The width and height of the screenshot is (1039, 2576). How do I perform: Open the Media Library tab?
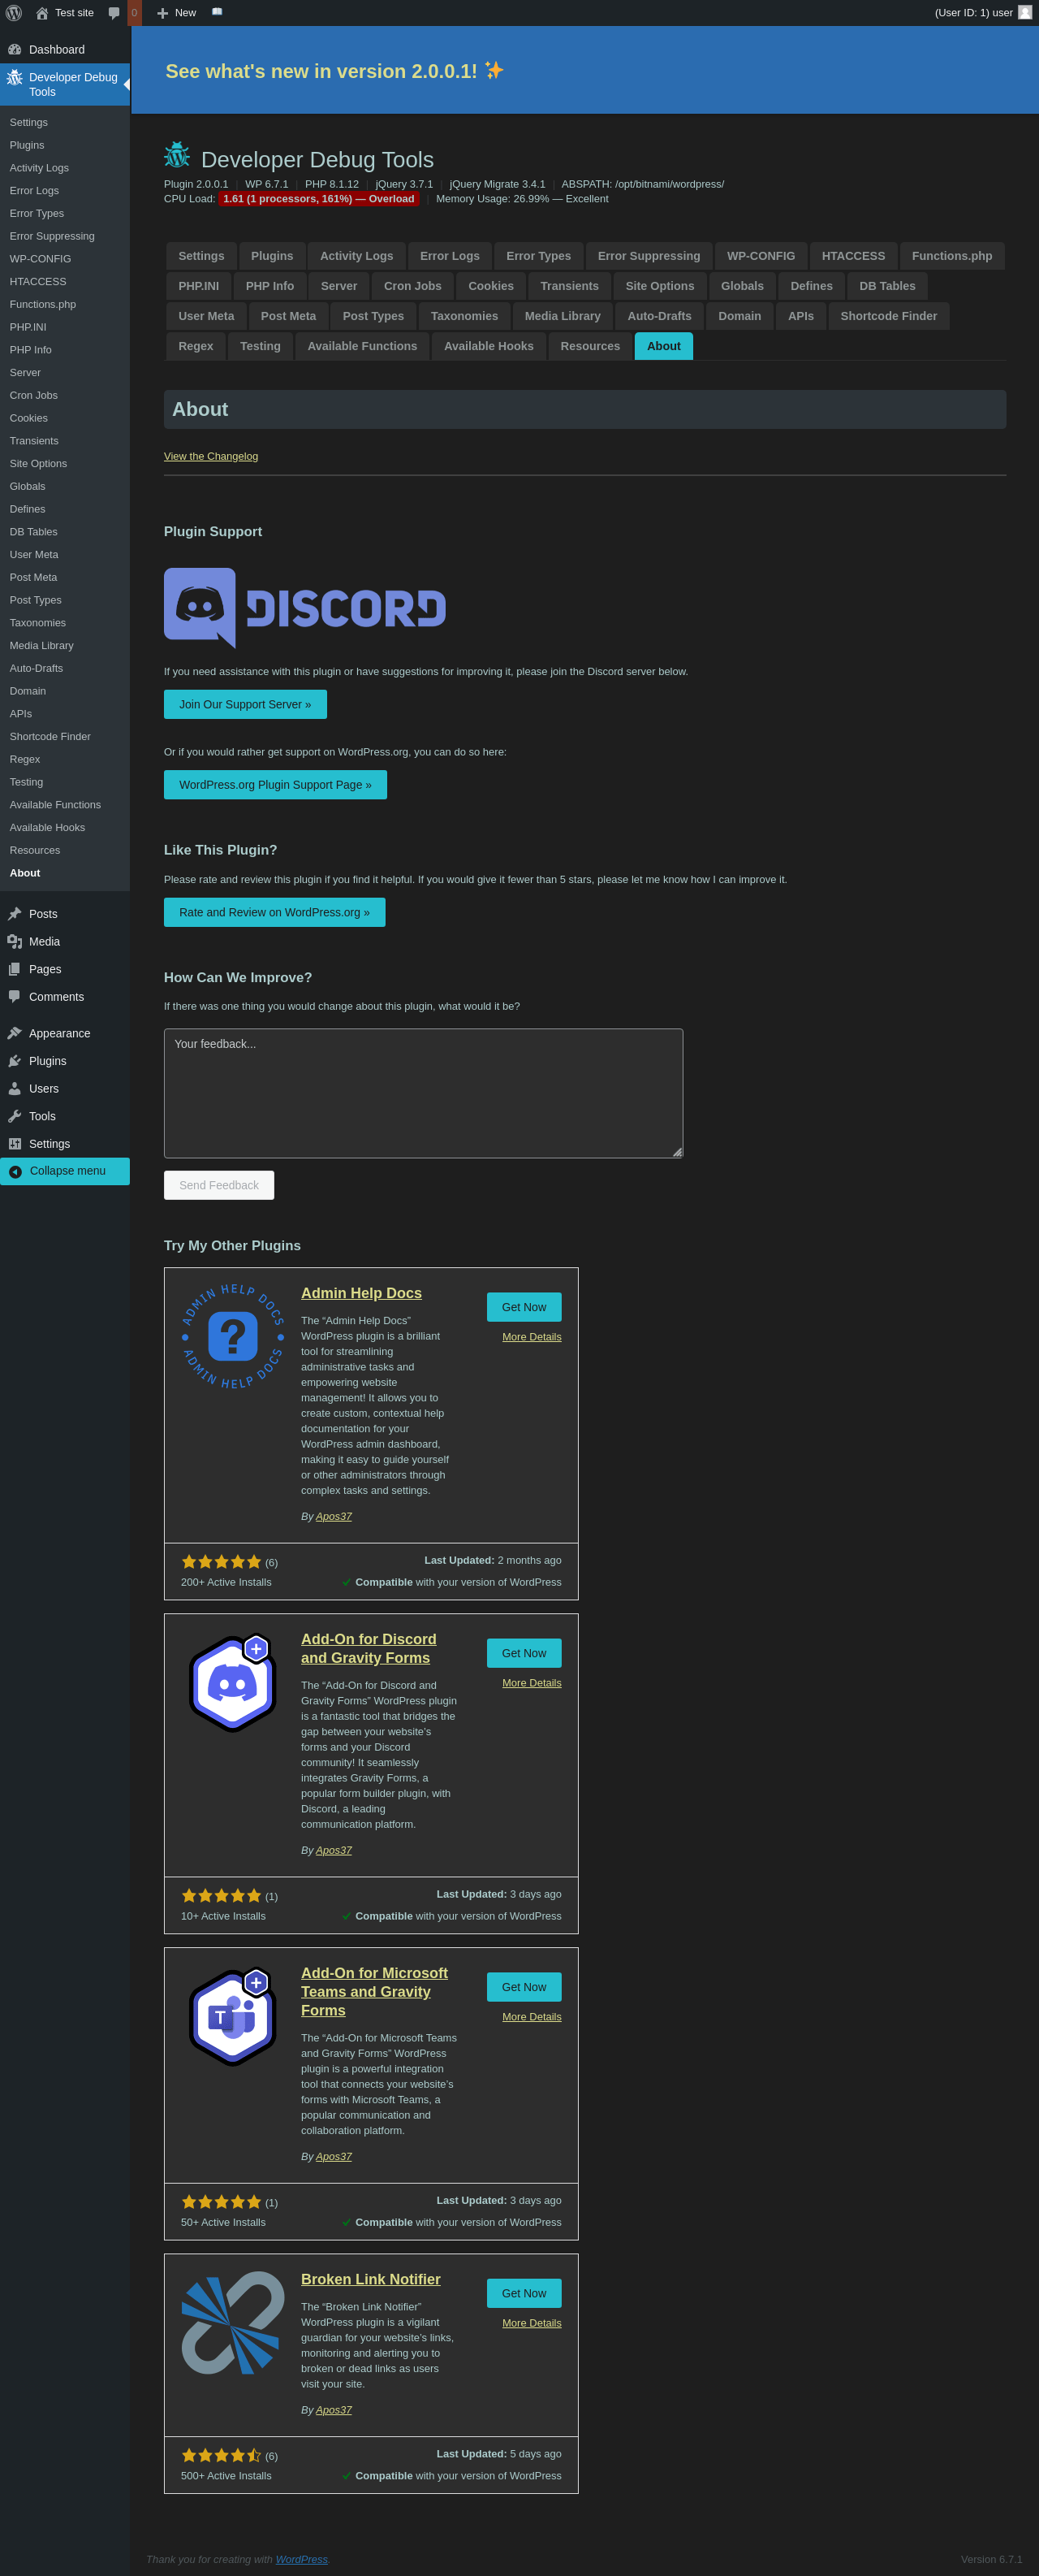(x=563, y=316)
